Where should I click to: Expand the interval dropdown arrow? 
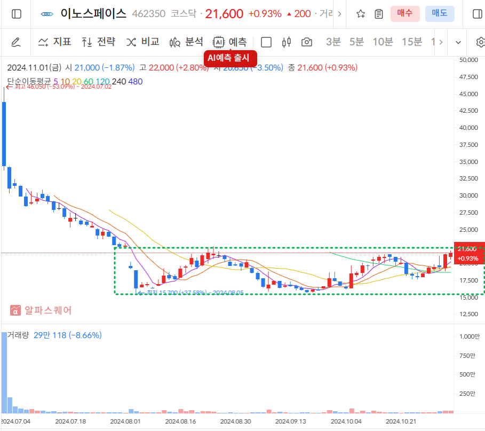click(458, 42)
